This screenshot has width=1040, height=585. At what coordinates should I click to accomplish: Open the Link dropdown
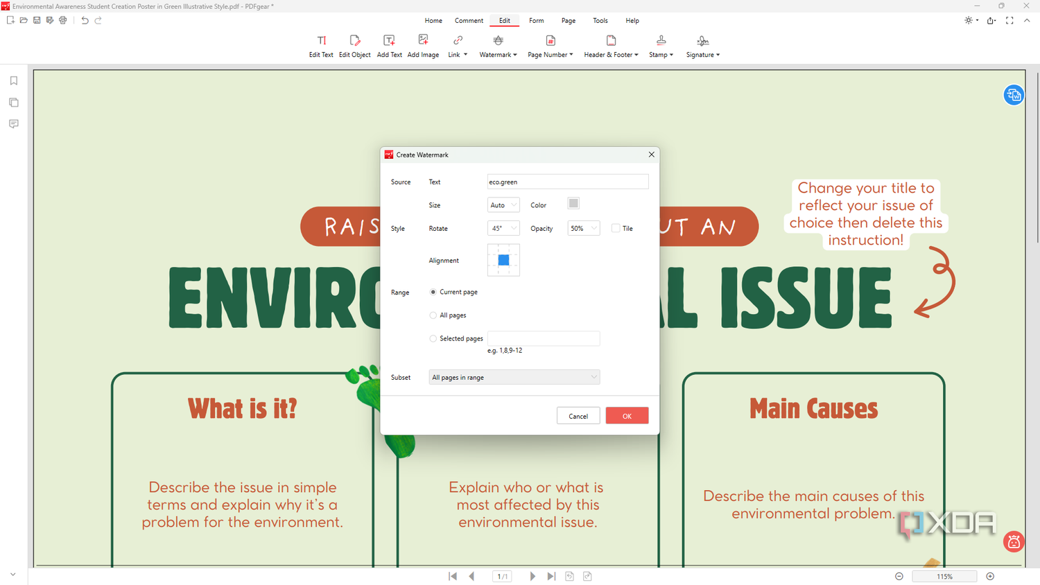(458, 46)
